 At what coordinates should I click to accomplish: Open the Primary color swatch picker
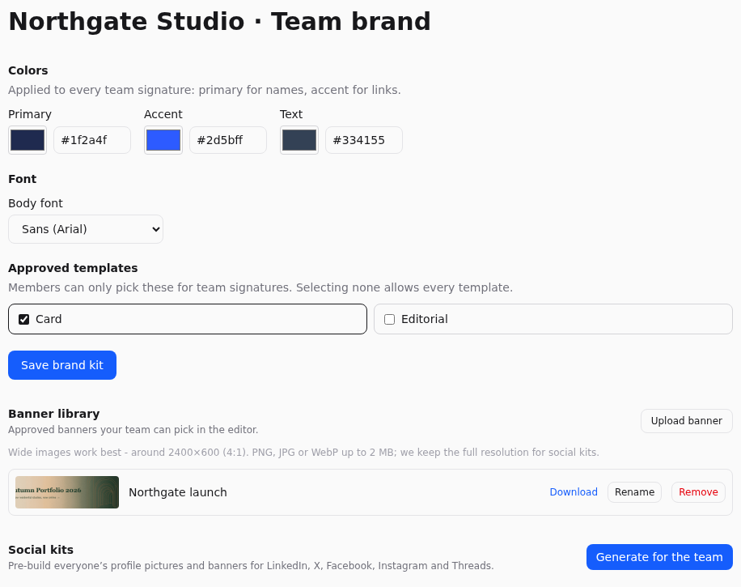28,140
